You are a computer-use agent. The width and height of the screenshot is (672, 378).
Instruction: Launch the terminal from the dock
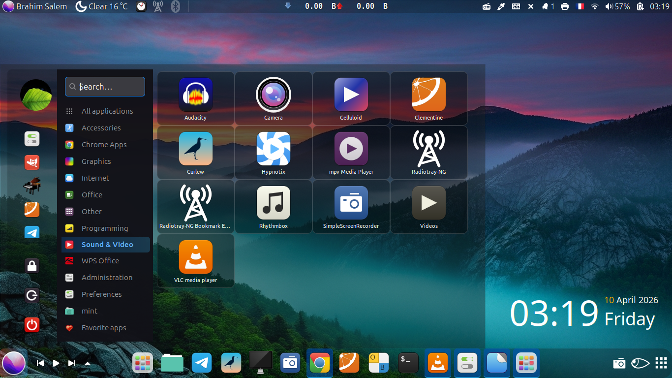tap(408, 363)
